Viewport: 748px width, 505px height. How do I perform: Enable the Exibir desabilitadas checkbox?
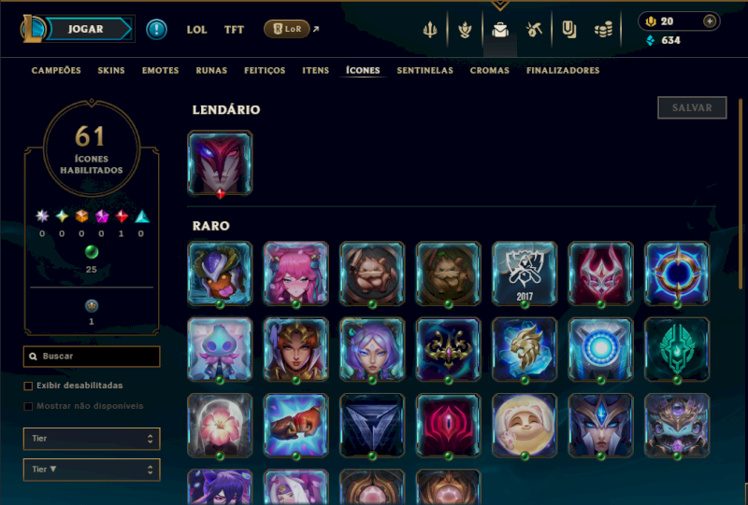point(28,386)
